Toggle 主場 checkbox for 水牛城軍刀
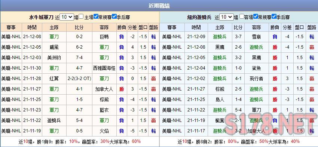The image size is (318, 147). click(x=81, y=16)
